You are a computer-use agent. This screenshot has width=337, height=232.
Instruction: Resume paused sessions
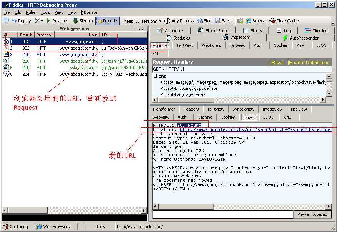click(x=57, y=21)
